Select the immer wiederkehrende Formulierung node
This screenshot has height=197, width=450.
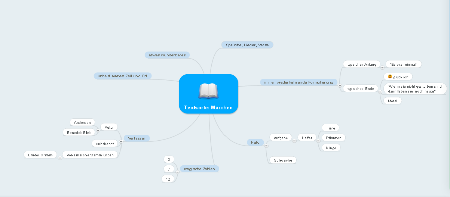[x=298, y=82]
